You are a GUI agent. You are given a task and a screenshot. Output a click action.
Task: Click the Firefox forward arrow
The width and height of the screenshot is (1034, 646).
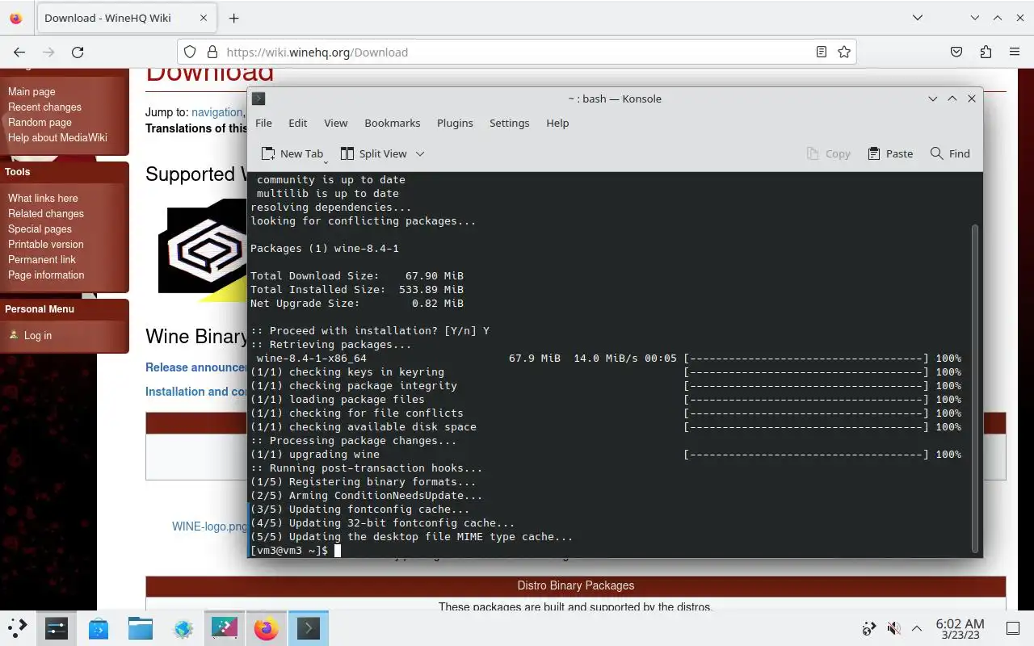pos(48,52)
